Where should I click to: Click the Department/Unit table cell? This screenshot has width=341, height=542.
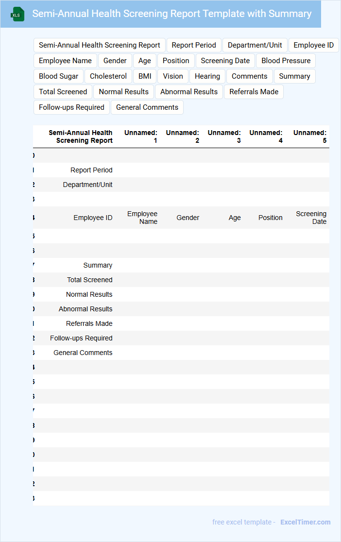(x=87, y=185)
